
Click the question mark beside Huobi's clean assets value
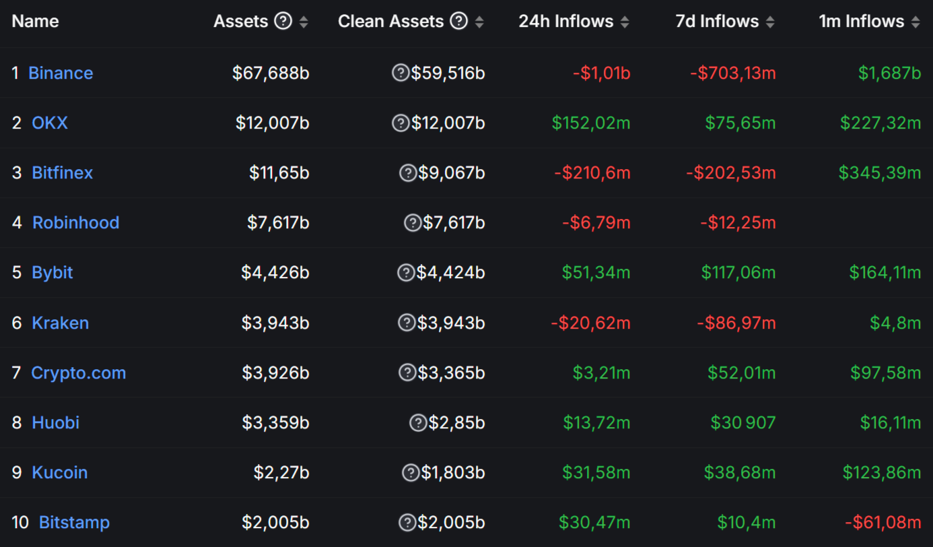pyautogui.click(x=418, y=422)
